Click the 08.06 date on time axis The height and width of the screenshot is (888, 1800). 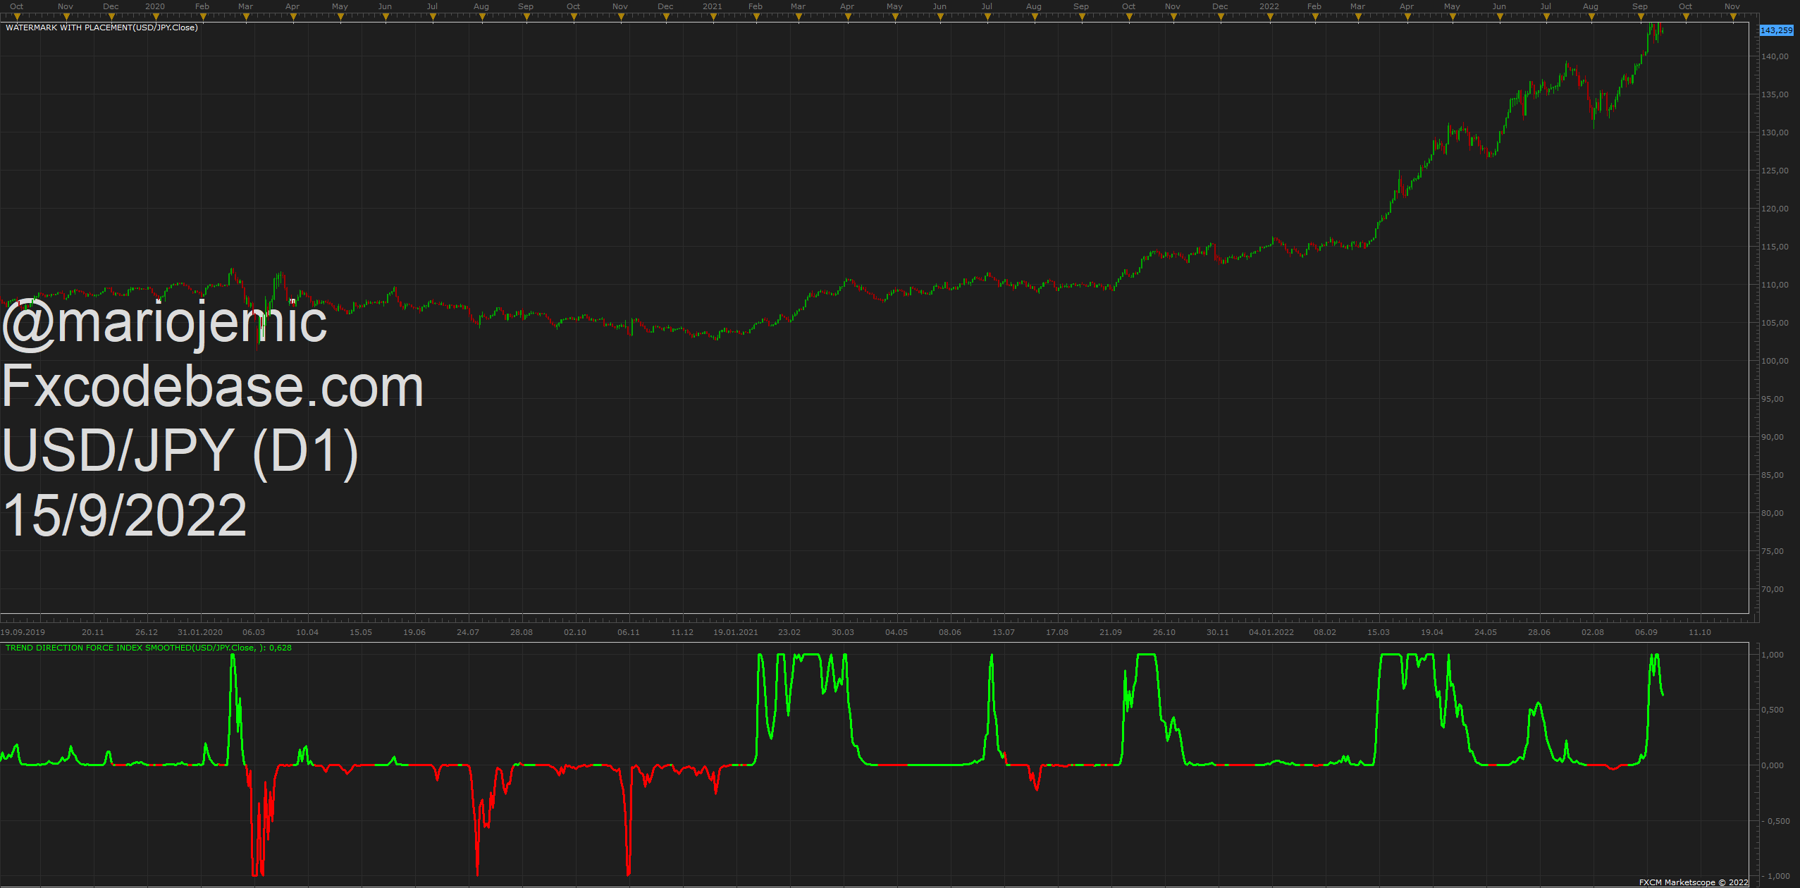(x=950, y=632)
